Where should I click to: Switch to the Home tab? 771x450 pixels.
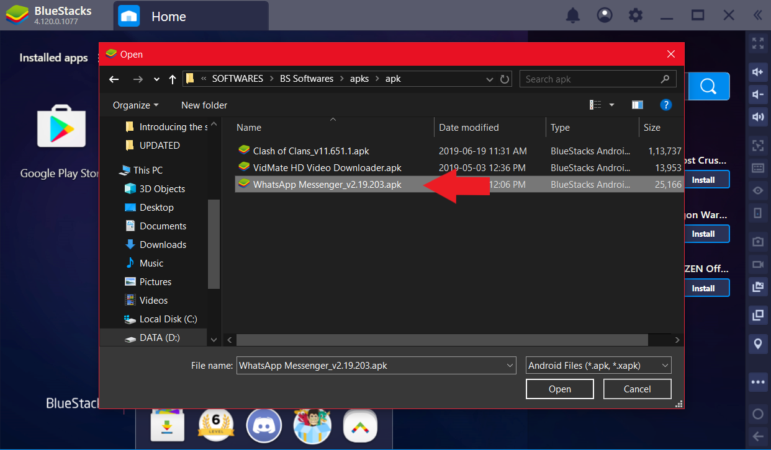(x=168, y=17)
